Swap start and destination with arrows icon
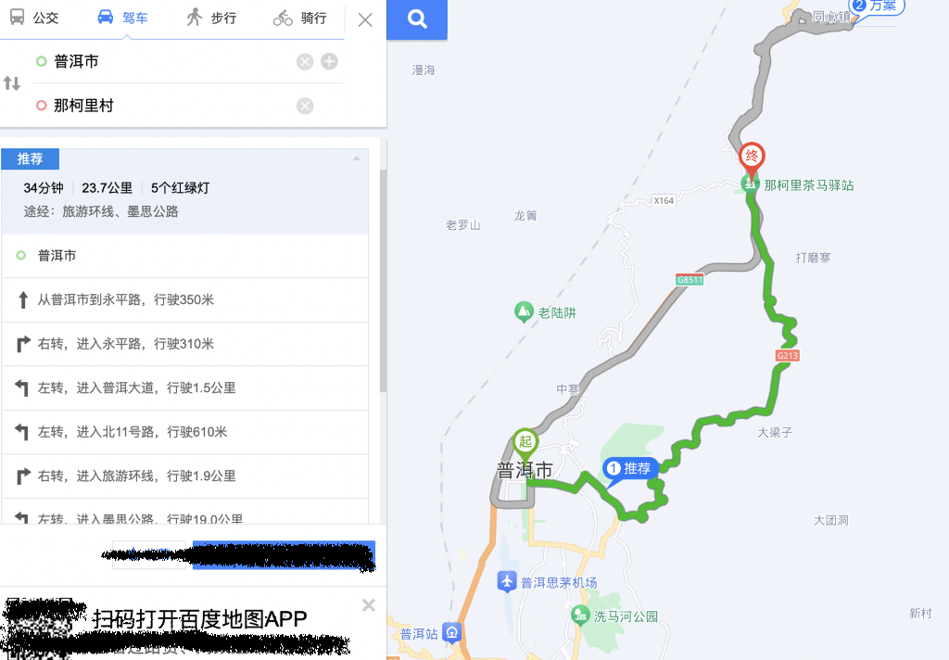949x660 pixels. coord(12,82)
